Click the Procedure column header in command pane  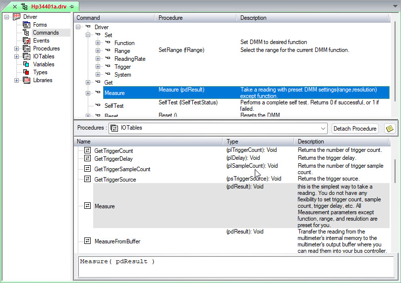coord(195,18)
